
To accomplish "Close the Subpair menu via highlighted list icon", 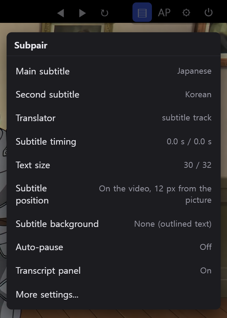I will pos(142,12).
